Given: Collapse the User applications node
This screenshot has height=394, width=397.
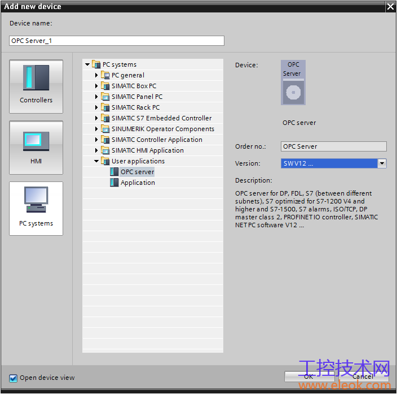Looking at the screenshot, I should (96, 161).
